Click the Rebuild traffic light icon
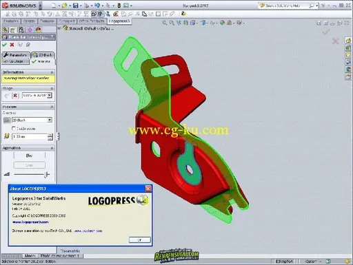This screenshot has height=265, width=353. click(x=119, y=6)
